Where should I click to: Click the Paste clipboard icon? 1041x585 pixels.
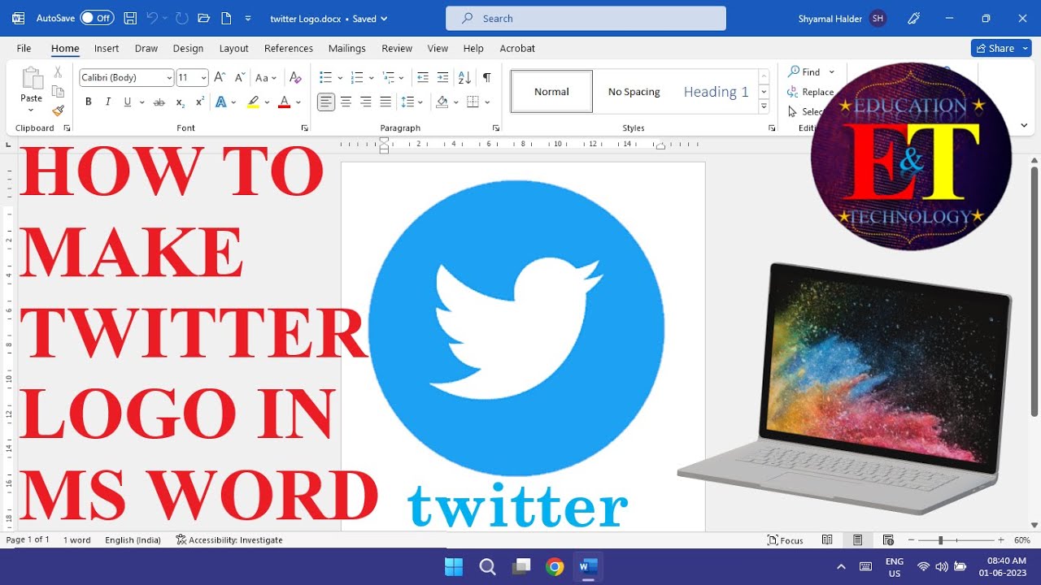[32, 79]
